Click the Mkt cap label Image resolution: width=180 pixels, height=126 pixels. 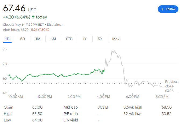(70, 107)
